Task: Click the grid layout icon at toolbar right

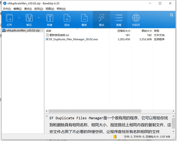Action: [171, 15]
